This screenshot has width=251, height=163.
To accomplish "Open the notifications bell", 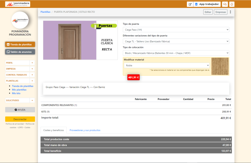I will [x=232, y=4].
